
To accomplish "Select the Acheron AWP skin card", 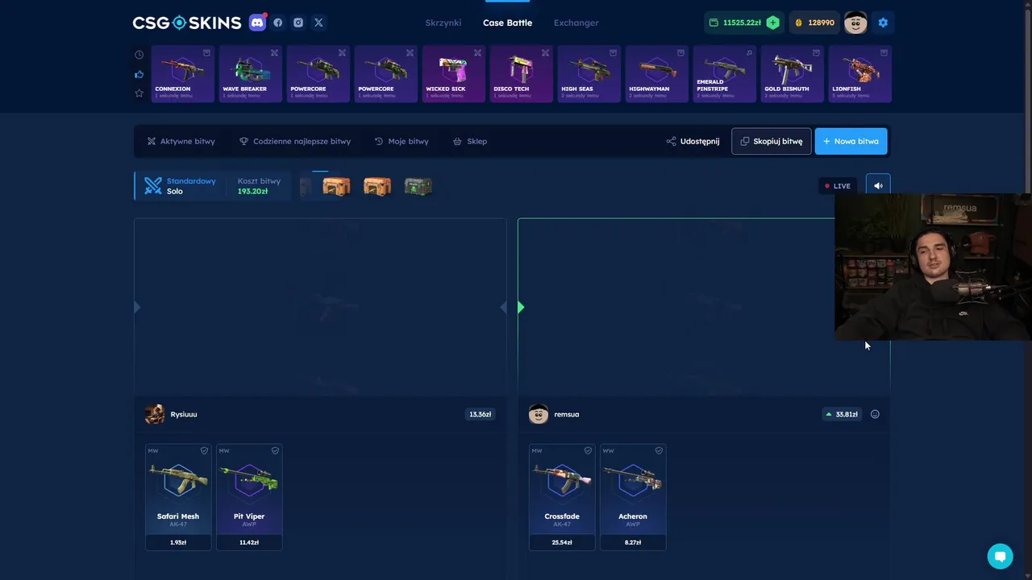I will [x=633, y=497].
